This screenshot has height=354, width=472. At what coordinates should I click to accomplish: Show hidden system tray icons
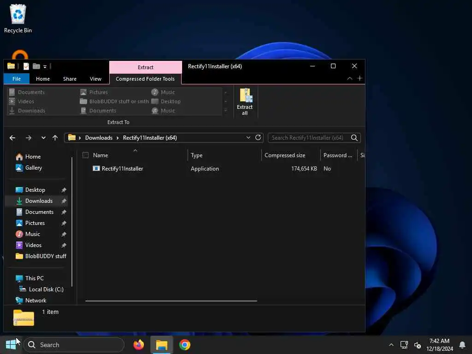(x=391, y=345)
